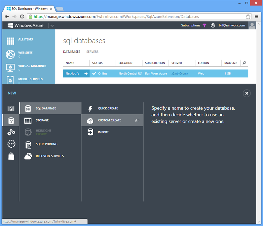Click the SQL Database DB cylinder icon
The width and height of the screenshot is (263, 226).
pos(28,109)
